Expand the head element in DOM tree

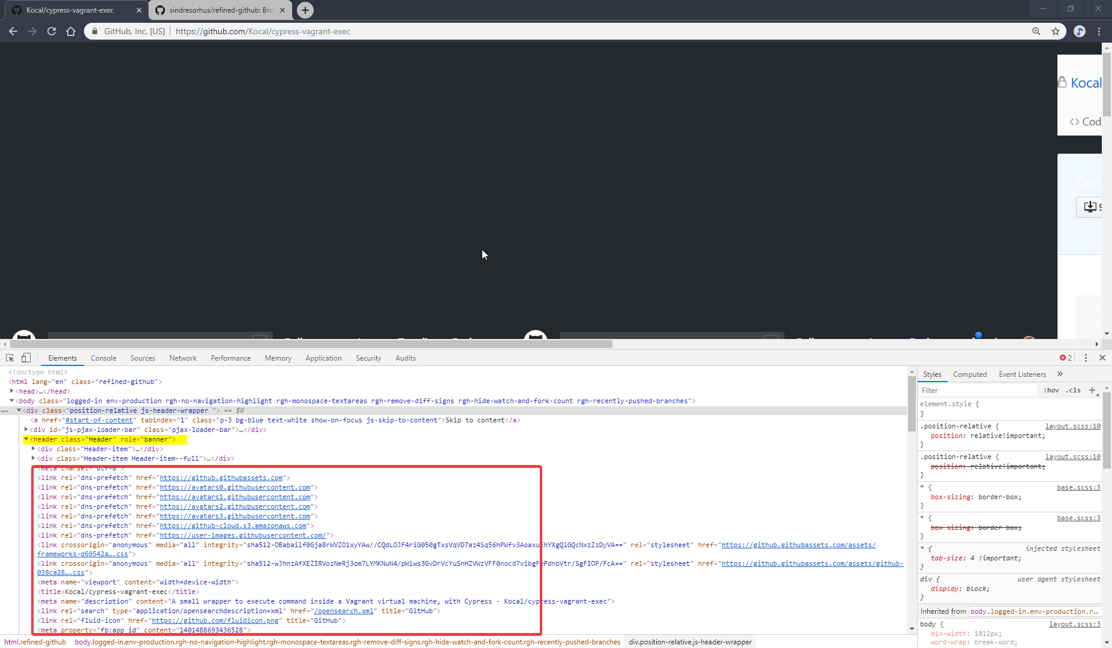[12, 391]
